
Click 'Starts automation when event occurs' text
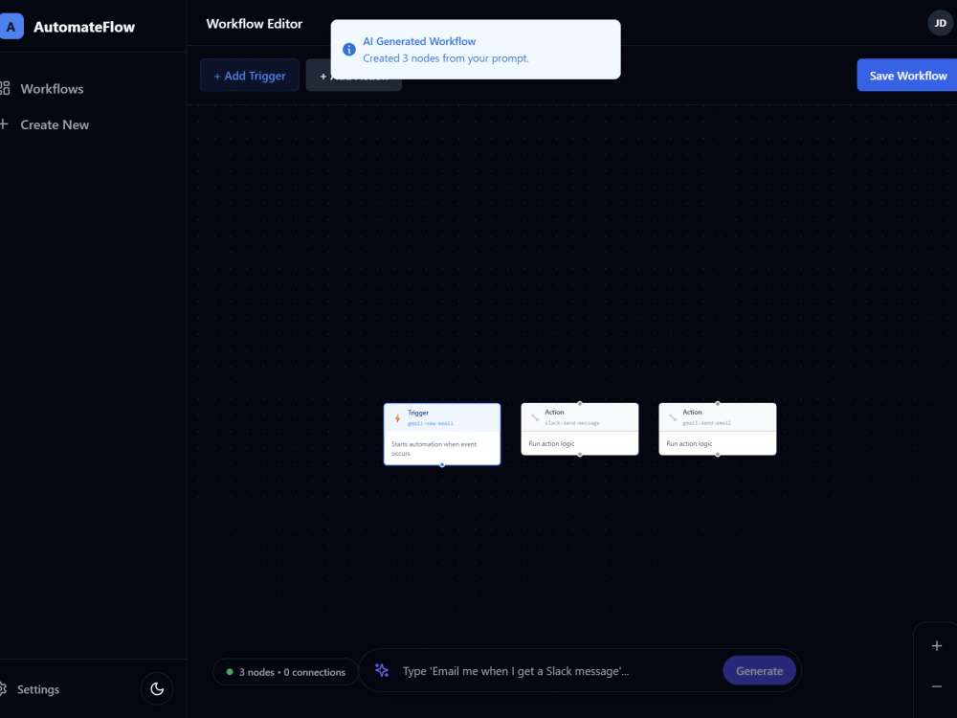[x=434, y=449]
